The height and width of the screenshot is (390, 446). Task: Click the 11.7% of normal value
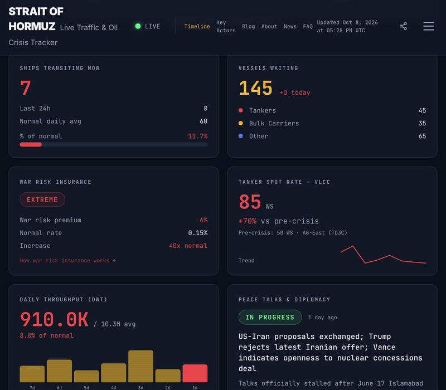[x=198, y=136]
